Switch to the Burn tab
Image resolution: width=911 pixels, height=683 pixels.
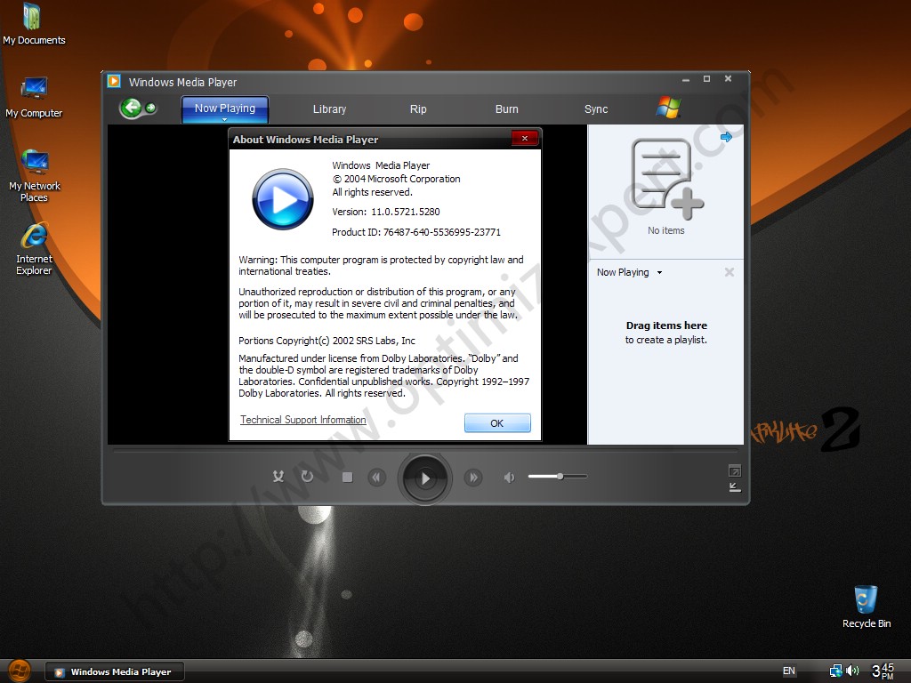click(x=506, y=109)
